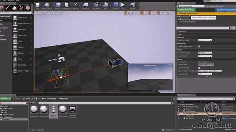The height and width of the screenshot is (132, 236).
Task: Click the Compile toolbar icon
Action: [x=115, y=6]
